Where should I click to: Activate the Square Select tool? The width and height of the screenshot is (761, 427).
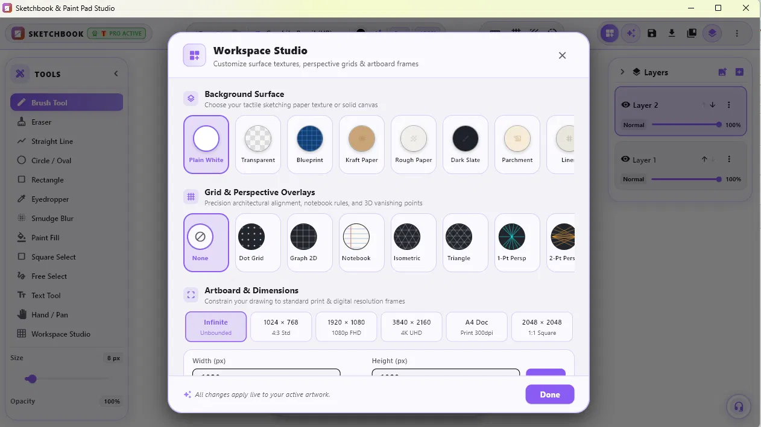pyautogui.click(x=66, y=257)
